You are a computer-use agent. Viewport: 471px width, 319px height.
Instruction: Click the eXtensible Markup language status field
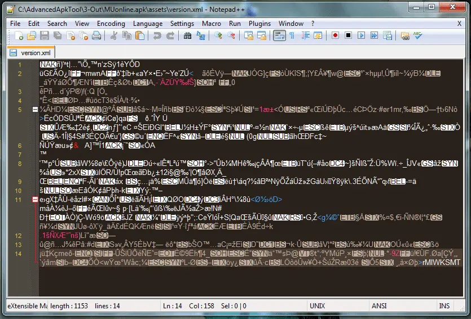tap(27, 306)
